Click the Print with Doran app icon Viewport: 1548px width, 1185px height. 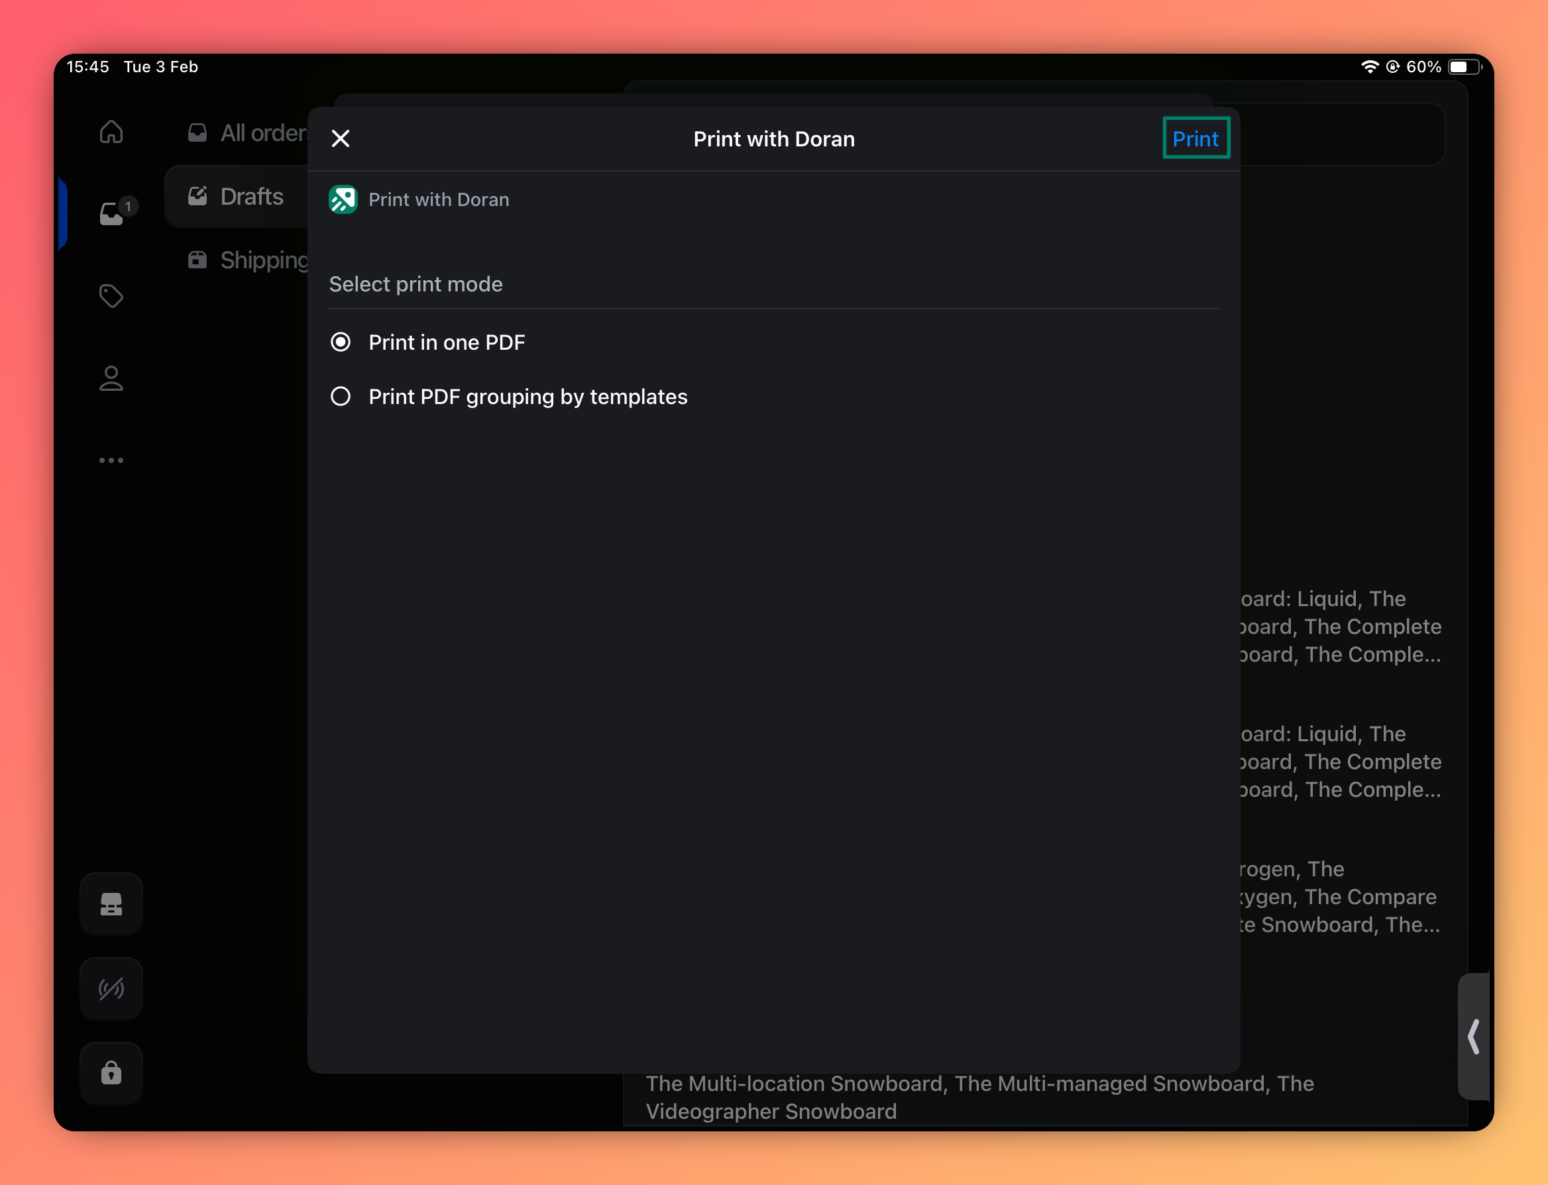click(343, 199)
